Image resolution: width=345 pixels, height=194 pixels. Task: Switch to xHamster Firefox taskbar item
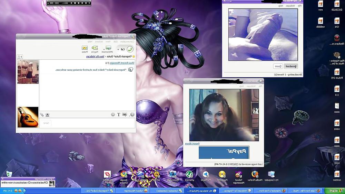click(x=271, y=191)
